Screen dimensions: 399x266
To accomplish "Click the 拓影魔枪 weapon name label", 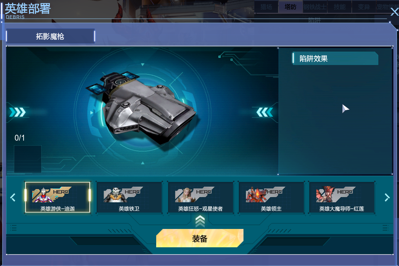I will click(50, 36).
